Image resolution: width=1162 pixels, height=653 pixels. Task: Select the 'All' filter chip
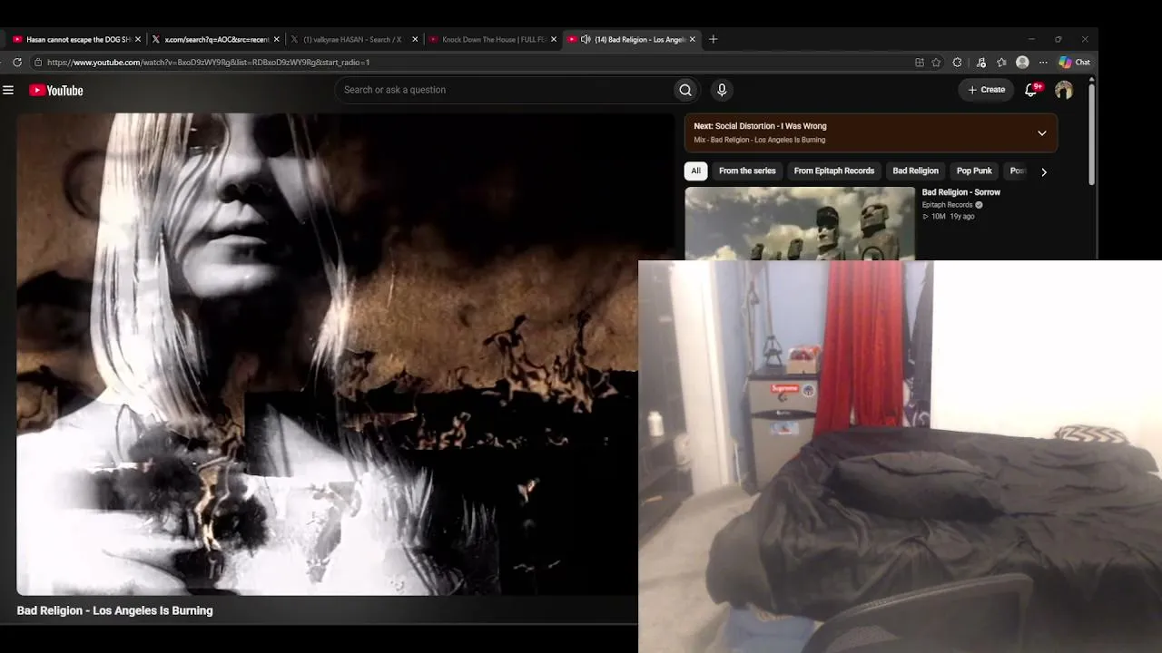coord(695,171)
